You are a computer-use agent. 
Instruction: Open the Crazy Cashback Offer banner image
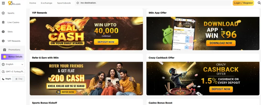tap(203, 79)
